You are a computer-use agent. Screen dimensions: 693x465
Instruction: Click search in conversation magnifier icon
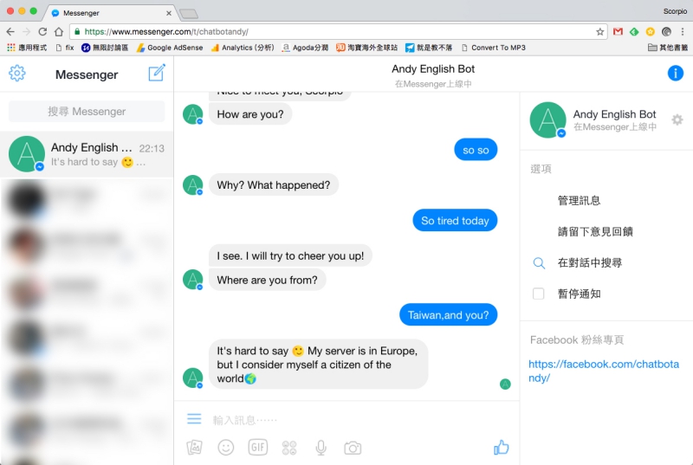[x=539, y=263]
